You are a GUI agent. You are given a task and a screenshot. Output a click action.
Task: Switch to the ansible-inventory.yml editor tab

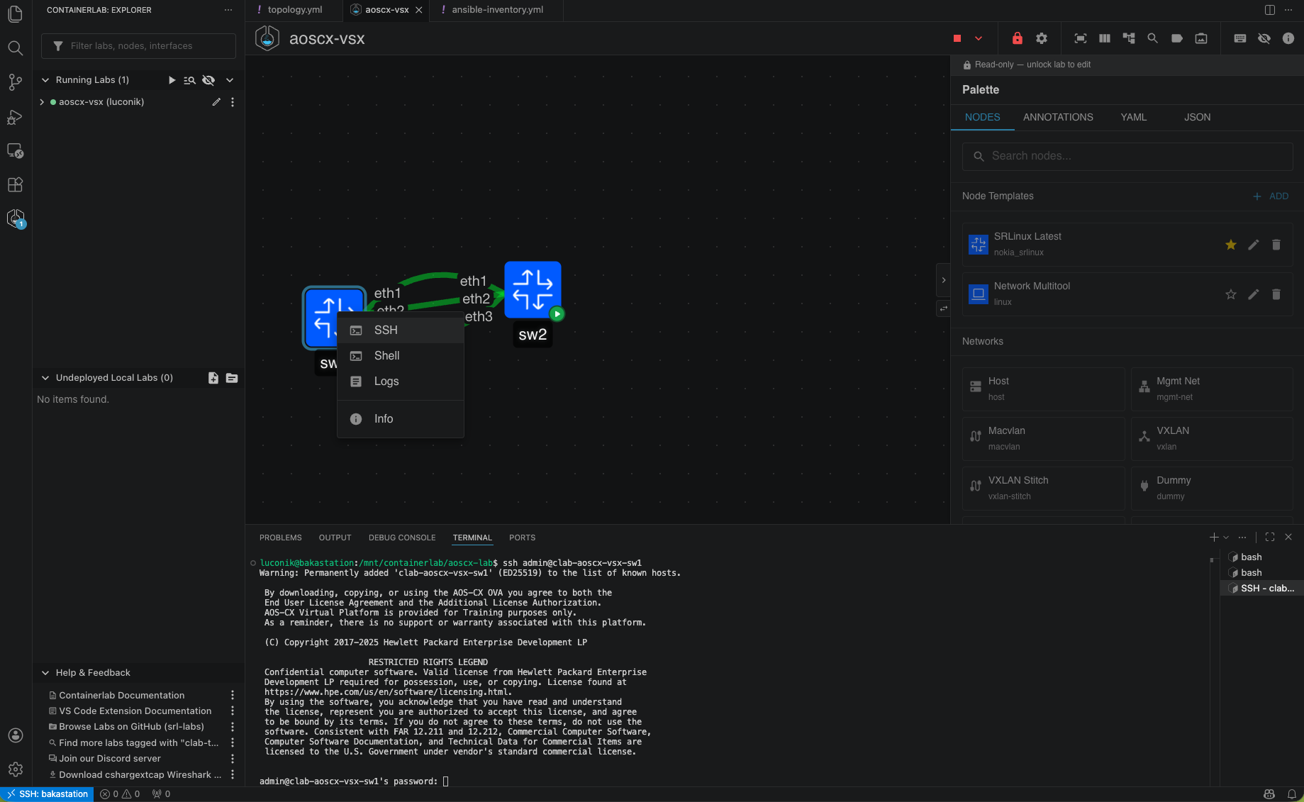[497, 10]
